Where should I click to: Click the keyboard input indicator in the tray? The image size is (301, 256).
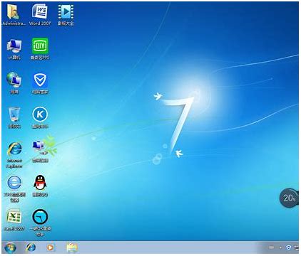point(271,247)
